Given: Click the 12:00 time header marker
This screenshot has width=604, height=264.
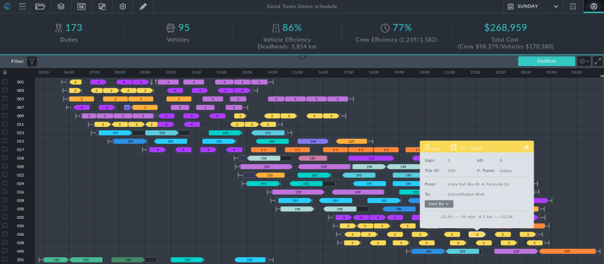Looking at the screenshot, I should pyautogui.click(x=221, y=72).
